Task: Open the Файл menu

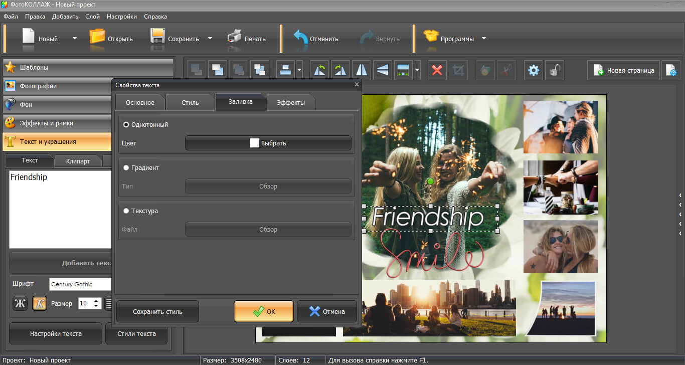Action: pos(11,17)
